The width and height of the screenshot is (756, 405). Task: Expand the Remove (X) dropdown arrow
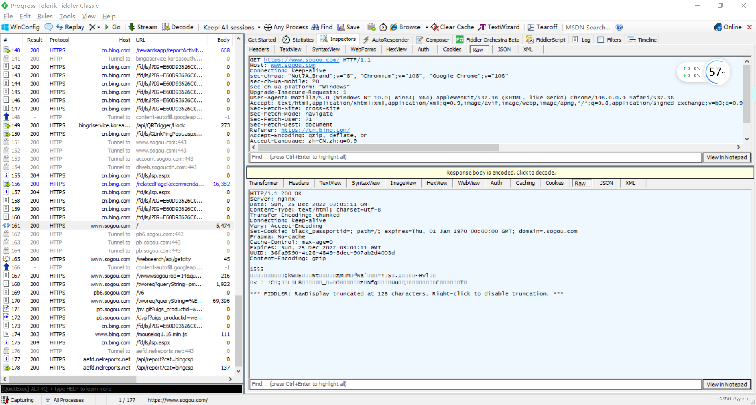[99, 27]
